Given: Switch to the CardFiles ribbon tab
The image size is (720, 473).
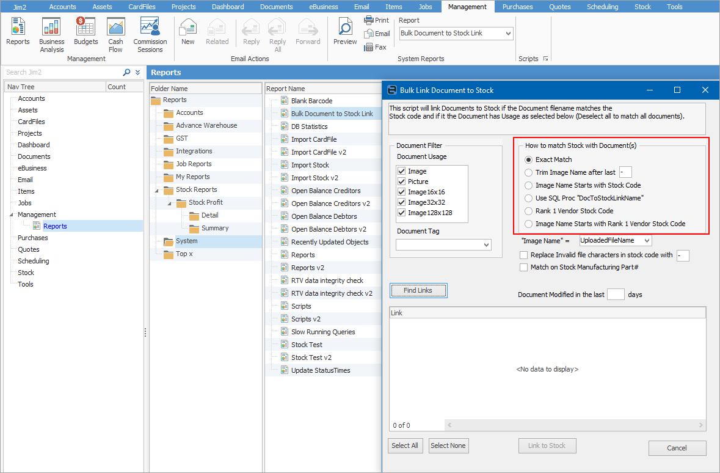Looking at the screenshot, I should coord(142,7).
